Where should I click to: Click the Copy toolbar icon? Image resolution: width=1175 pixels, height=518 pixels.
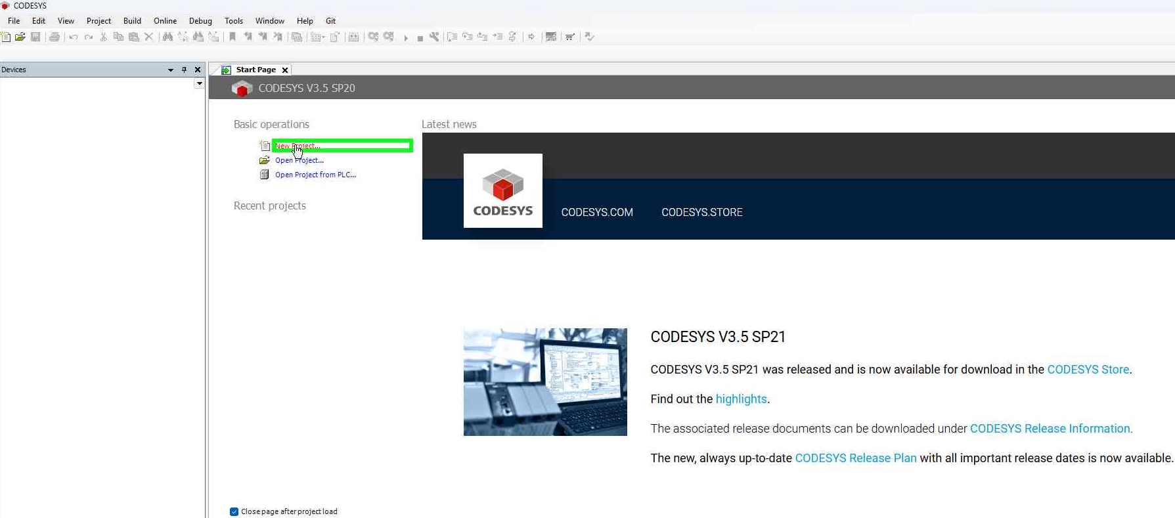click(x=118, y=37)
